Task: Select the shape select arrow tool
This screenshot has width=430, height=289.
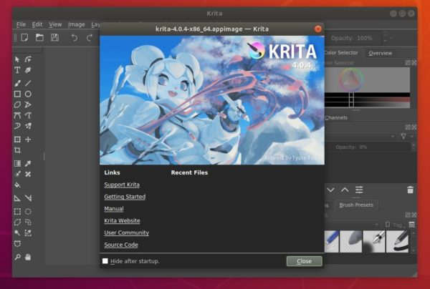Action: click(x=17, y=59)
